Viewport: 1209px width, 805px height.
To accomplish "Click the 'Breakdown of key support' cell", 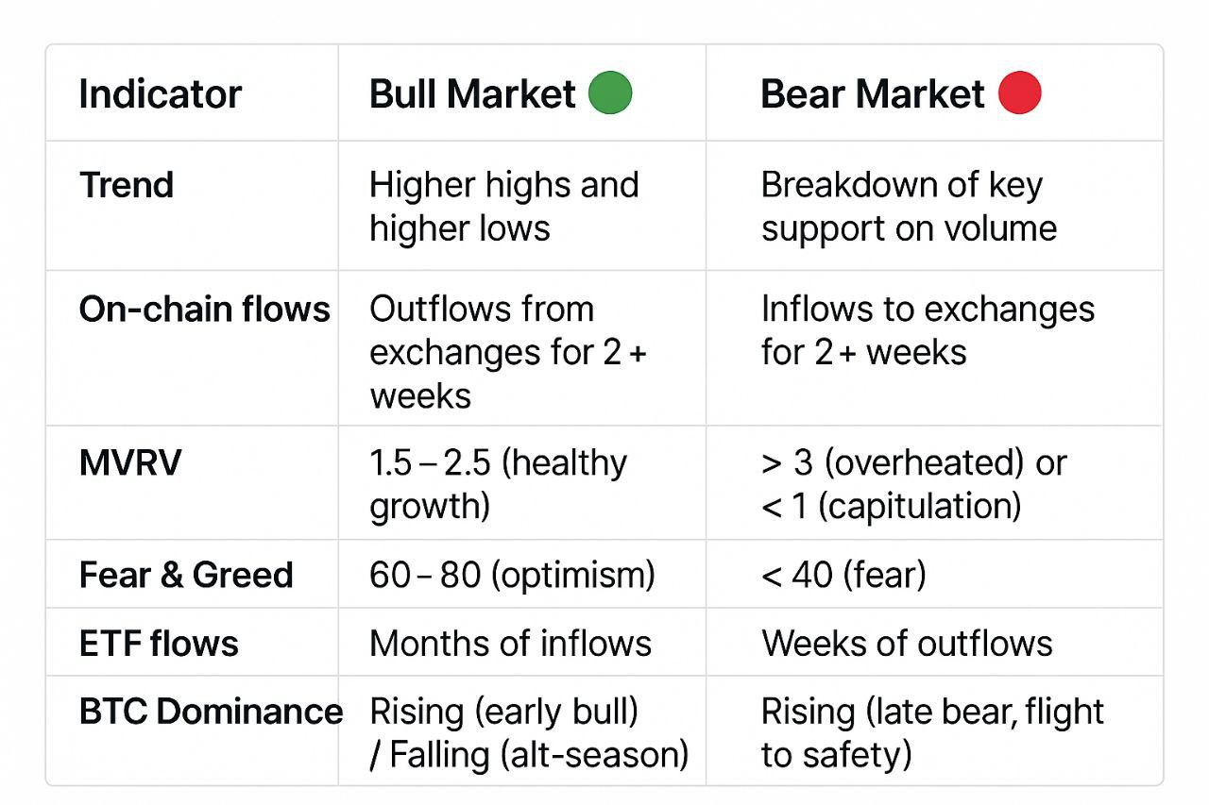I will click(908, 206).
